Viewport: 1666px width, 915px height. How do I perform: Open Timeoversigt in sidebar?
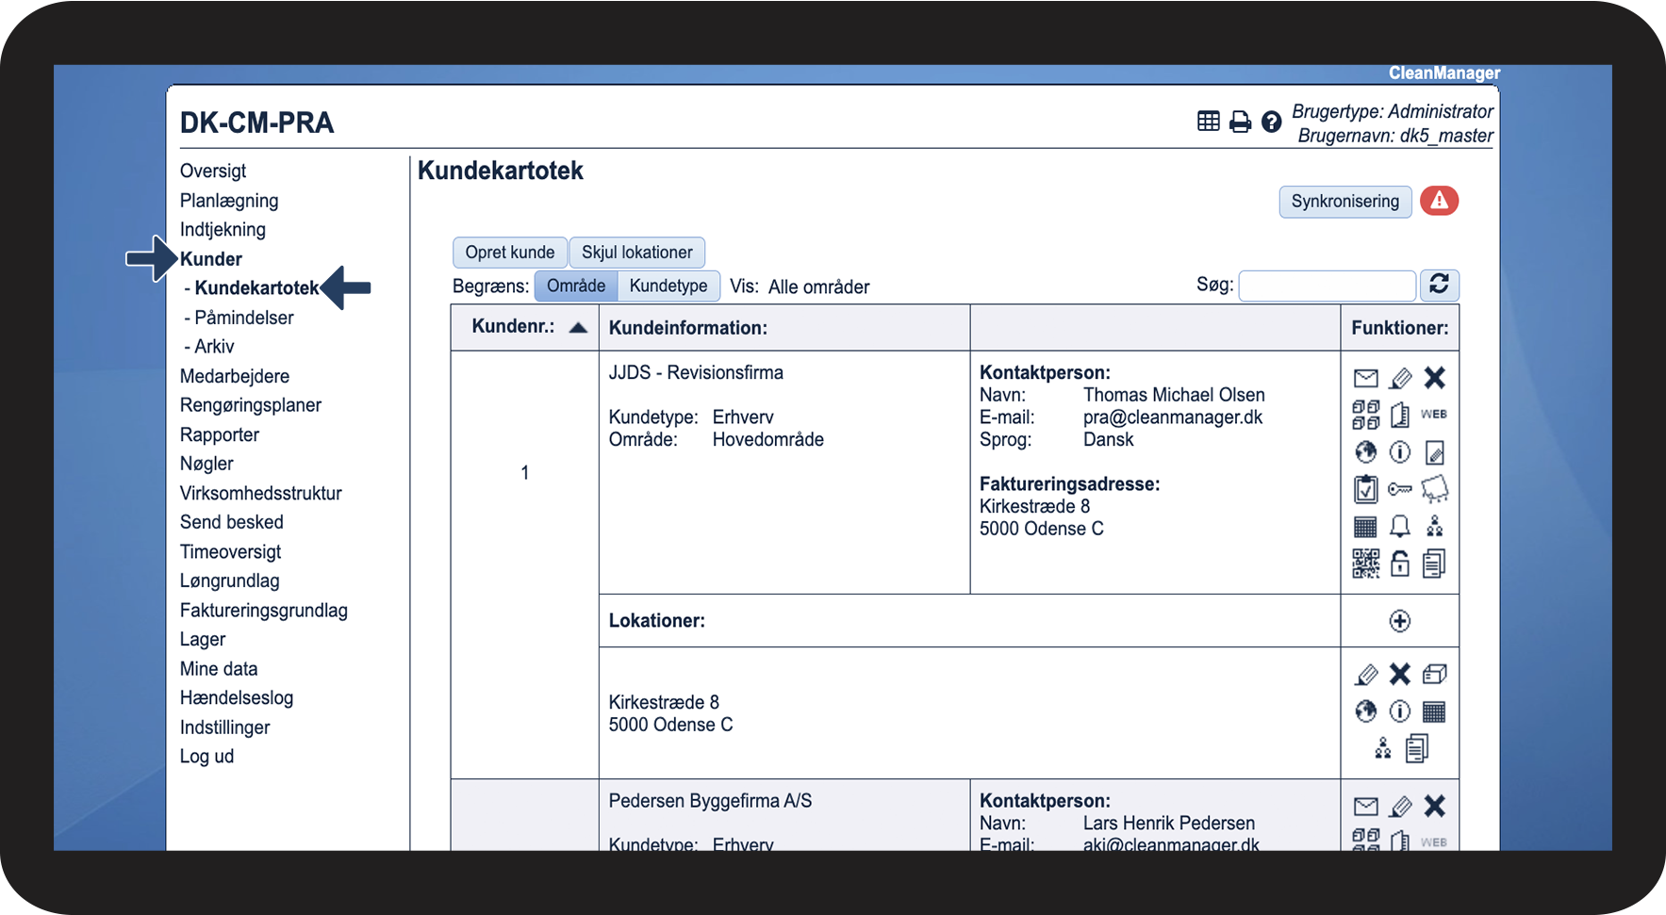(x=231, y=551)
